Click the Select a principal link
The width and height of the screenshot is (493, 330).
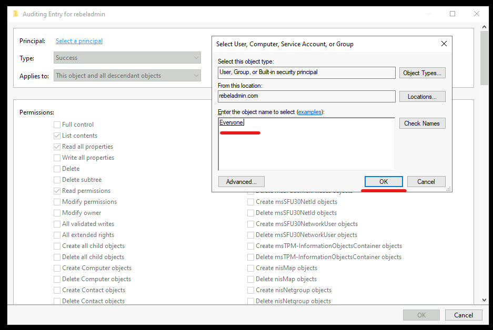[79, 41]
